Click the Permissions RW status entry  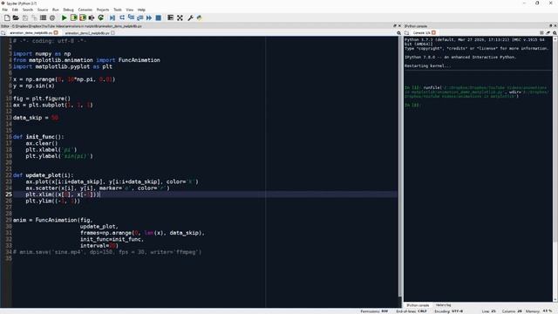[374, 311]
